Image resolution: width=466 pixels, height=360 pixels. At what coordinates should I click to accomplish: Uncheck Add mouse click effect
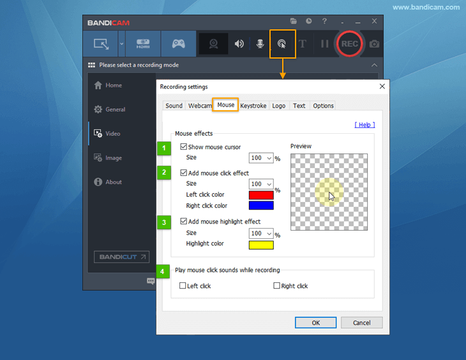point(184,173)
